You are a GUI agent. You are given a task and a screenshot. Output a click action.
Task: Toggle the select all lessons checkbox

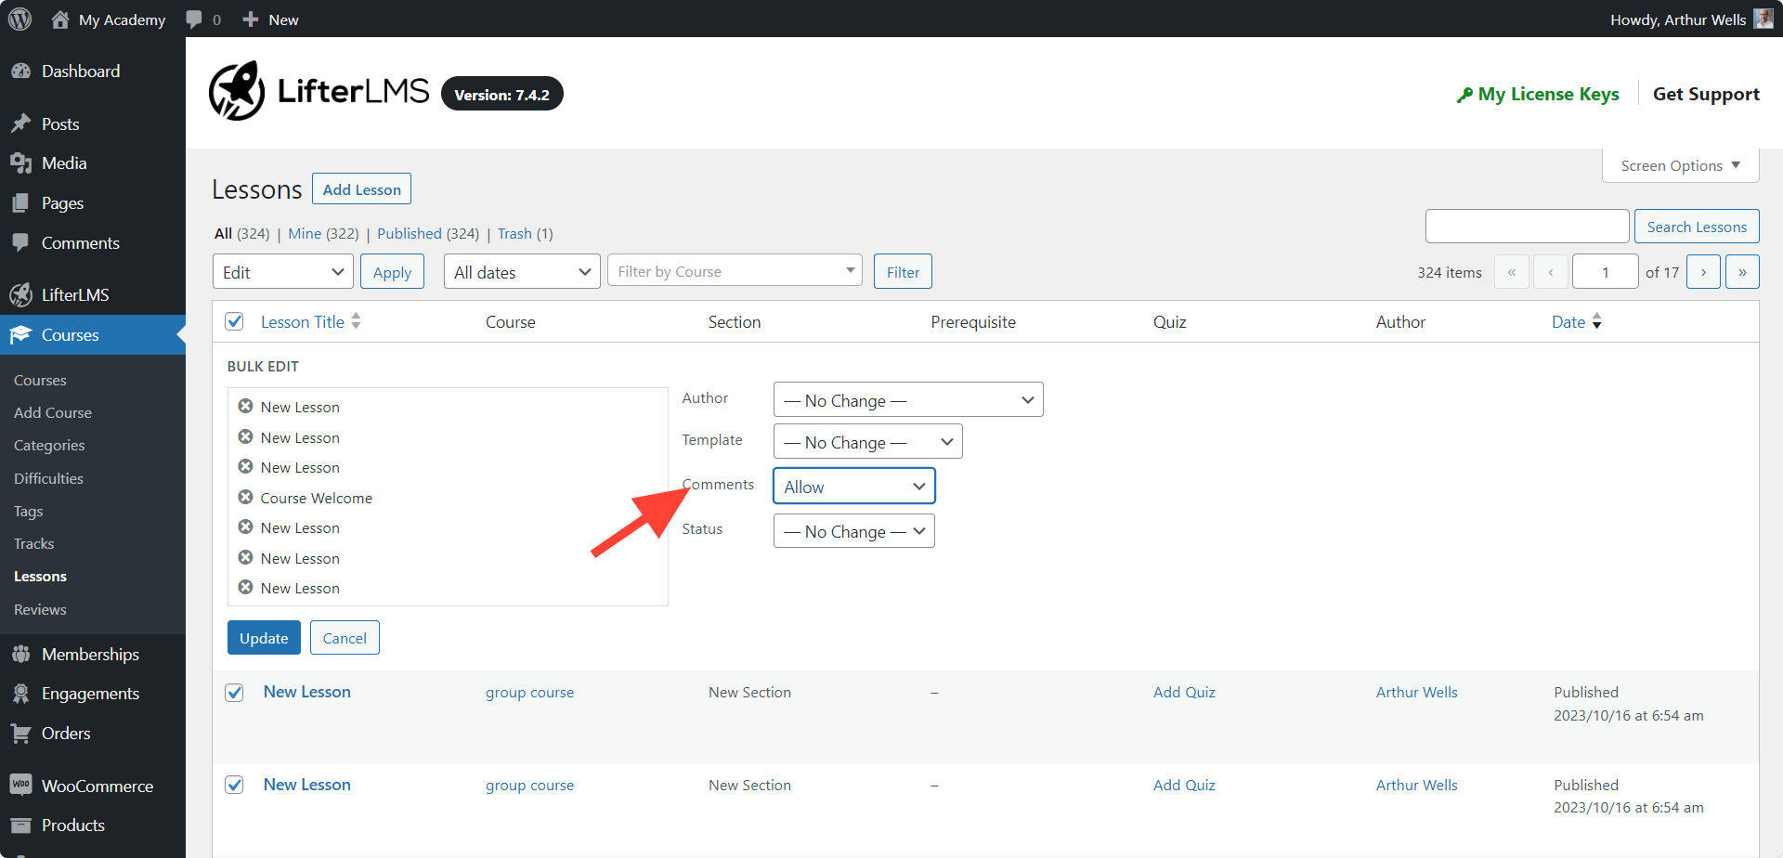point(235,321)
